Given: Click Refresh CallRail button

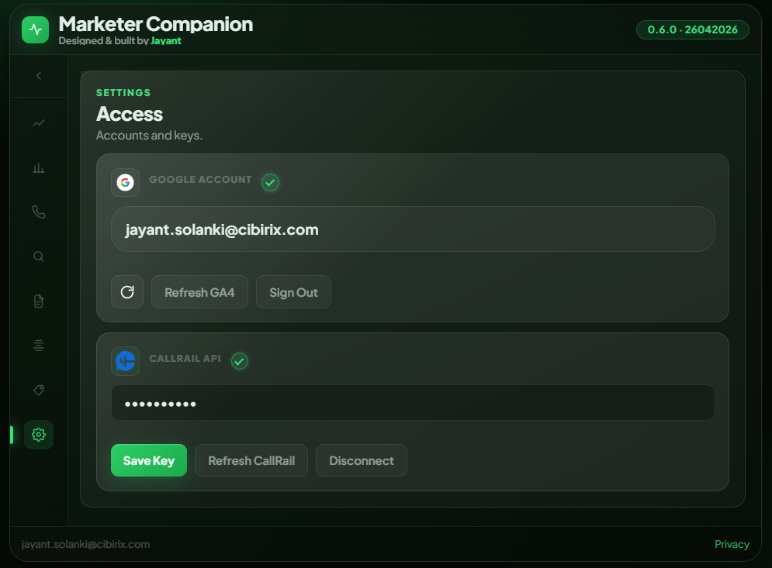Looking at the screenshot, I should (251, 460).
